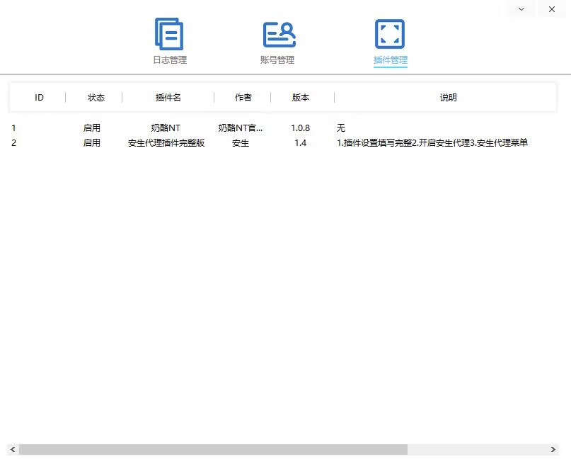
Task: Switch to the 账号管理 tab label
Action: (277, 60)
